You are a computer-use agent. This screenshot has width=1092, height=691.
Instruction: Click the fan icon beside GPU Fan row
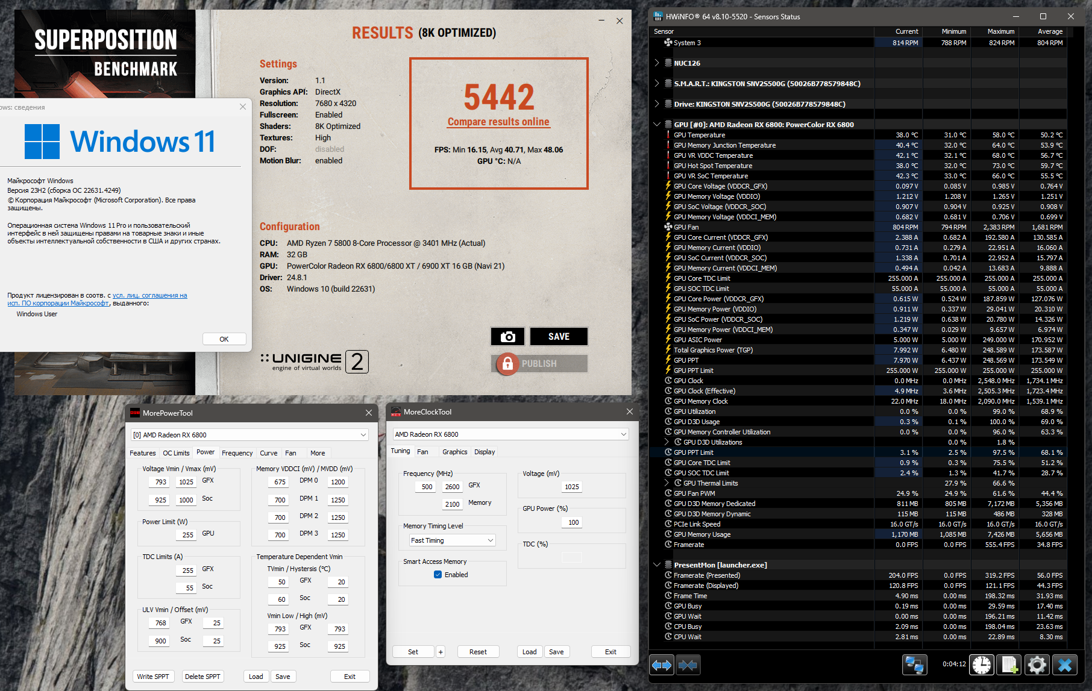[668, 227]
